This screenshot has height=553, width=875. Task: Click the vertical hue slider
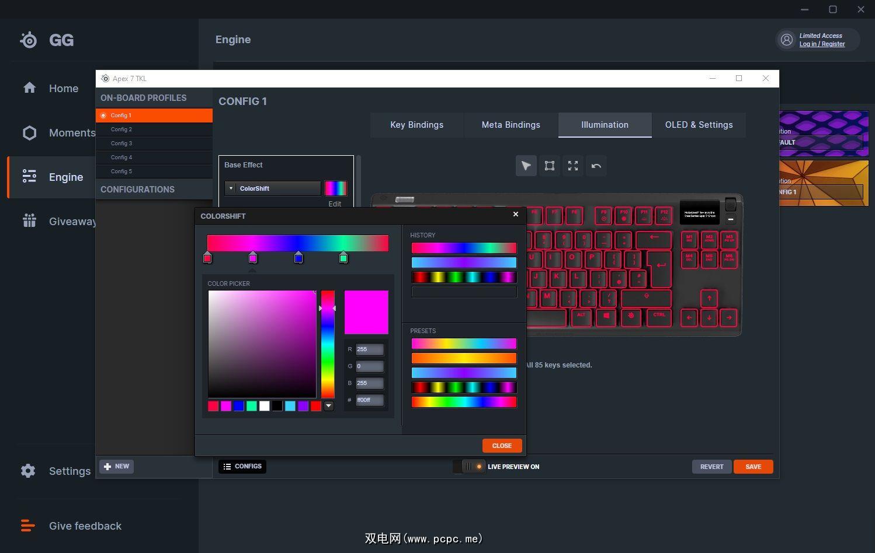(328, 344)
